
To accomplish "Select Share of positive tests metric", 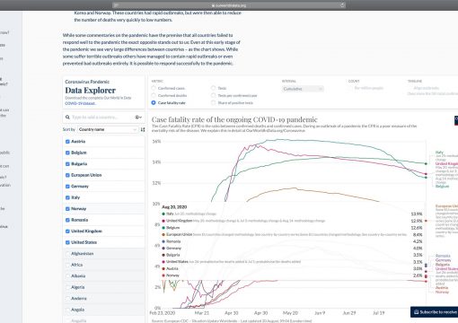I will [x=213, y=102].
